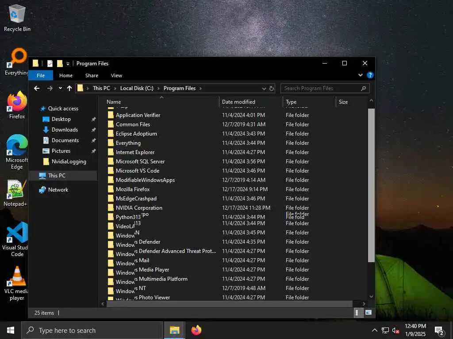Expand chevron after Local Disk (C:) breadcrumb

(158, 88)
